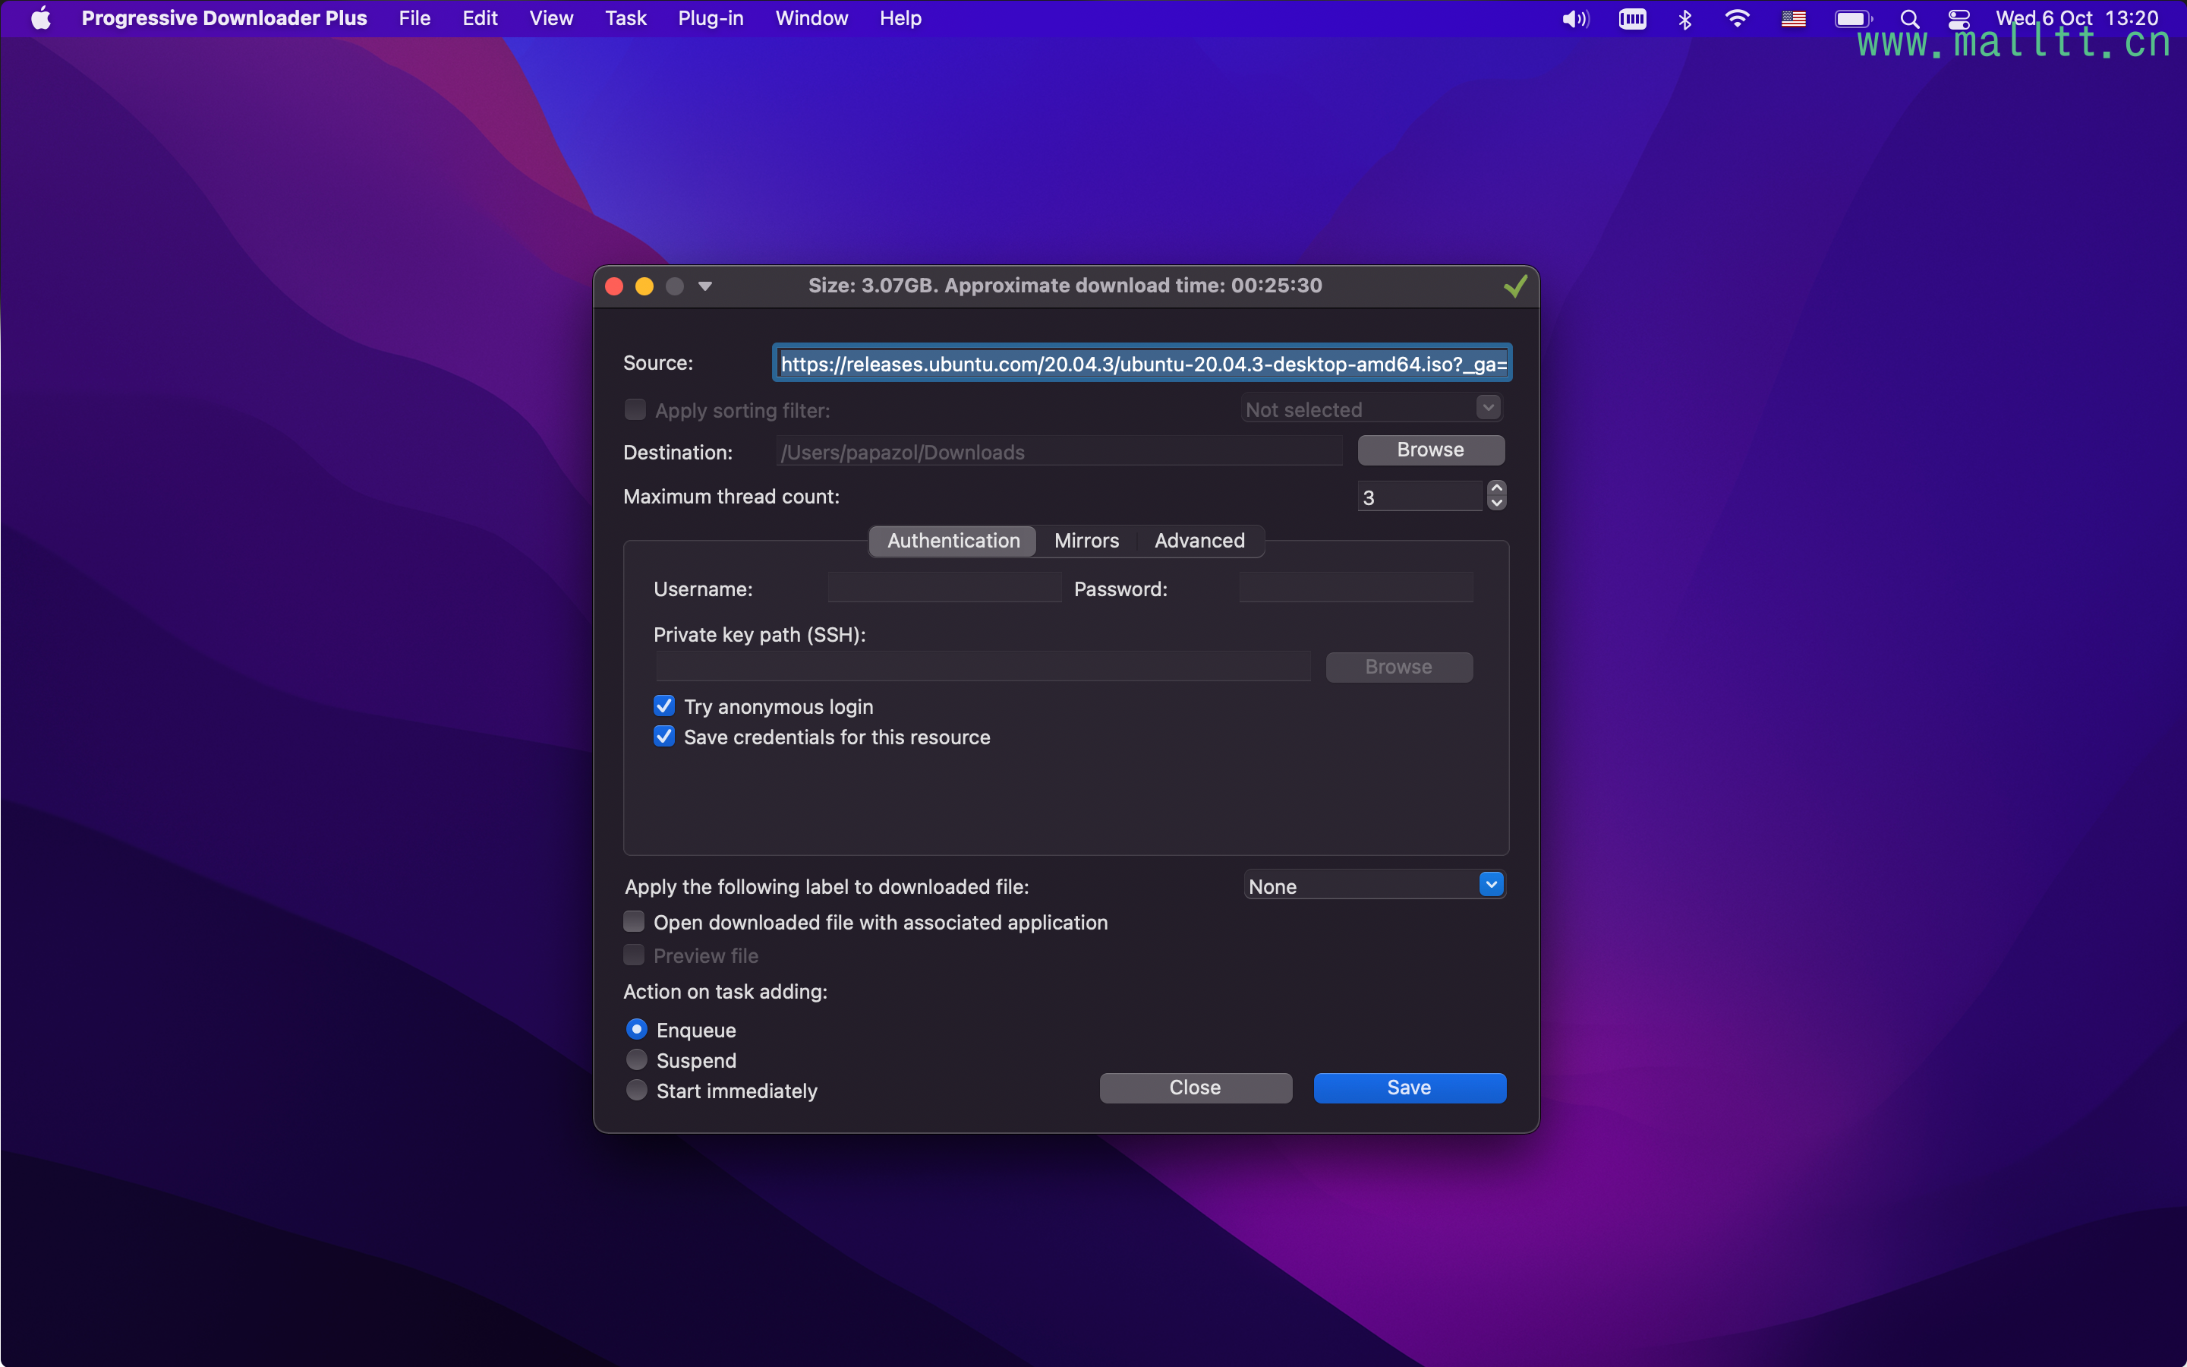Viewport: 2187px width, 1367px height.
Task: Open the Not selected sorting filter dropdown
Action: (1372, 409)
